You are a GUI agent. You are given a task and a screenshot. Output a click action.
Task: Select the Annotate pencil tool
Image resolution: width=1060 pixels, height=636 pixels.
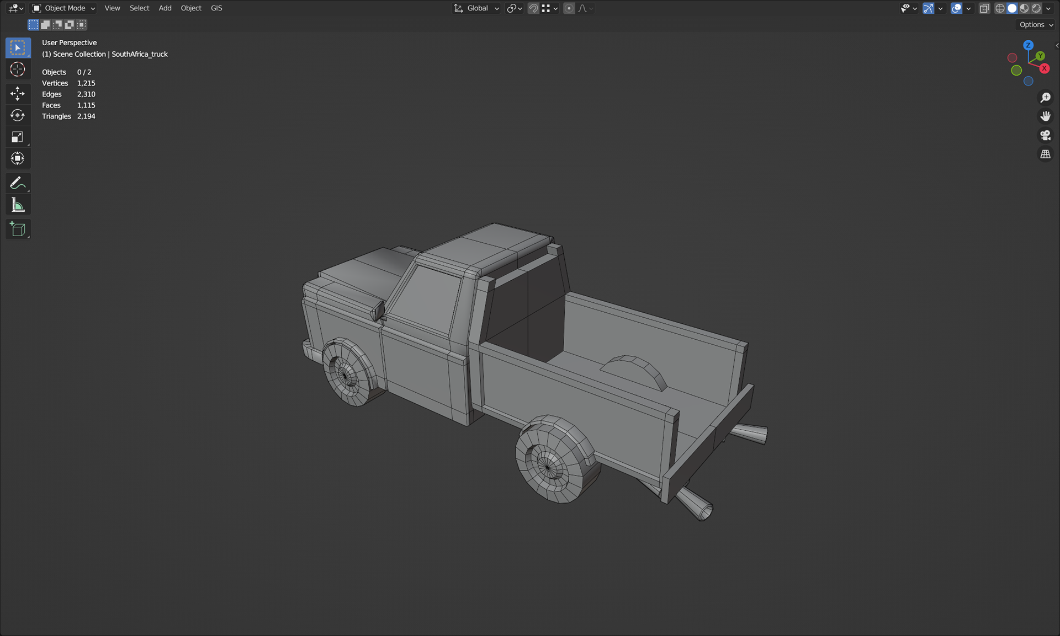pos(18,183)
